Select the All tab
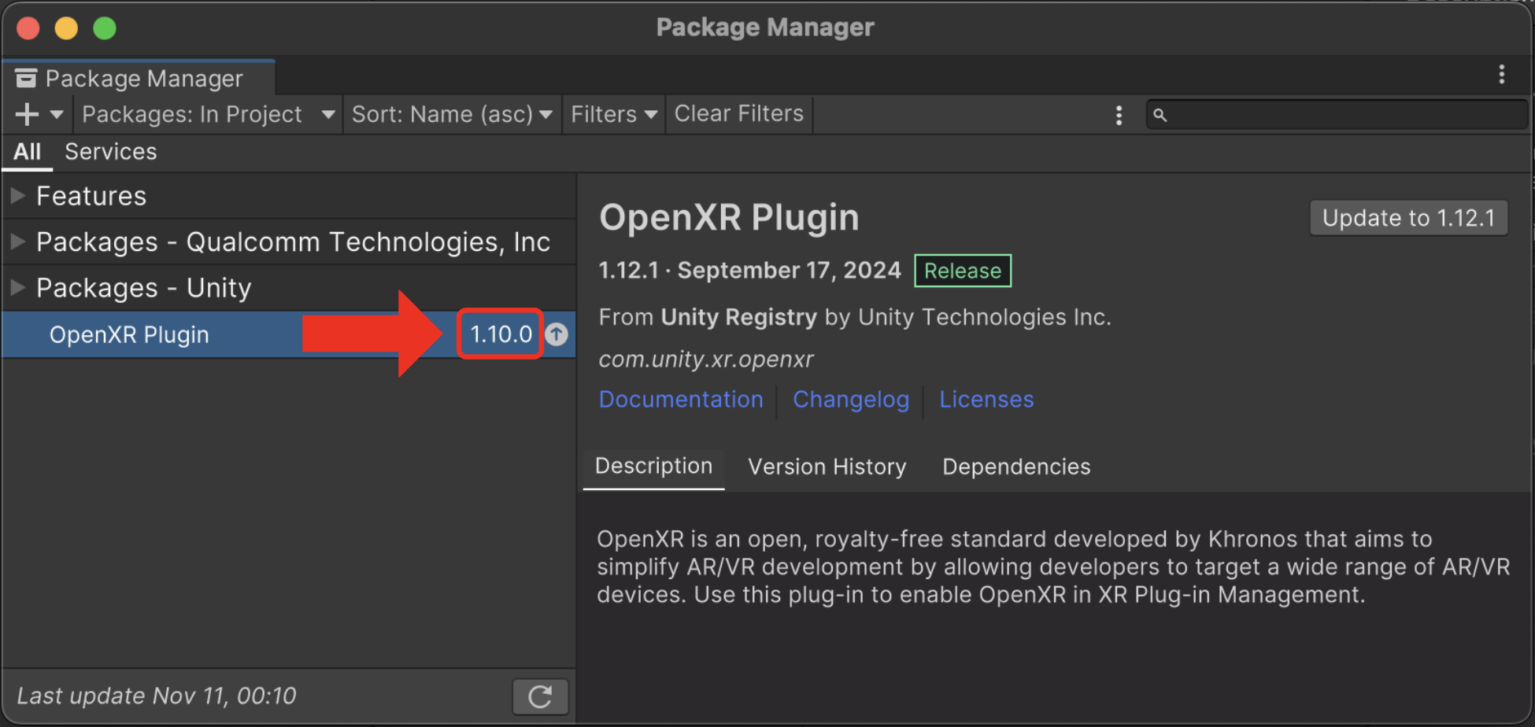1535x727 pixels. pos(28,152)
